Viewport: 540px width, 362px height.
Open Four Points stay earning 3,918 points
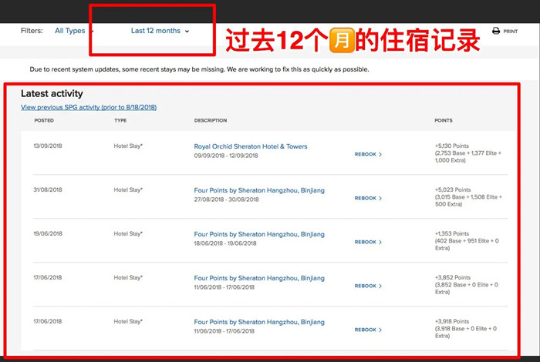point(259,322)
